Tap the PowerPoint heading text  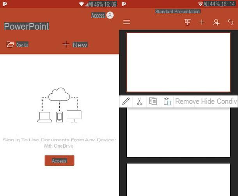tap(27, 26)
